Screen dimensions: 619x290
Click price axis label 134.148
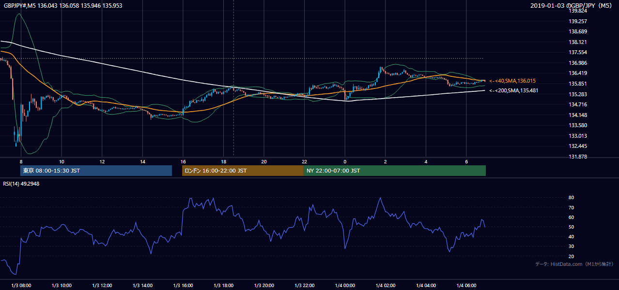click(578, 115)
